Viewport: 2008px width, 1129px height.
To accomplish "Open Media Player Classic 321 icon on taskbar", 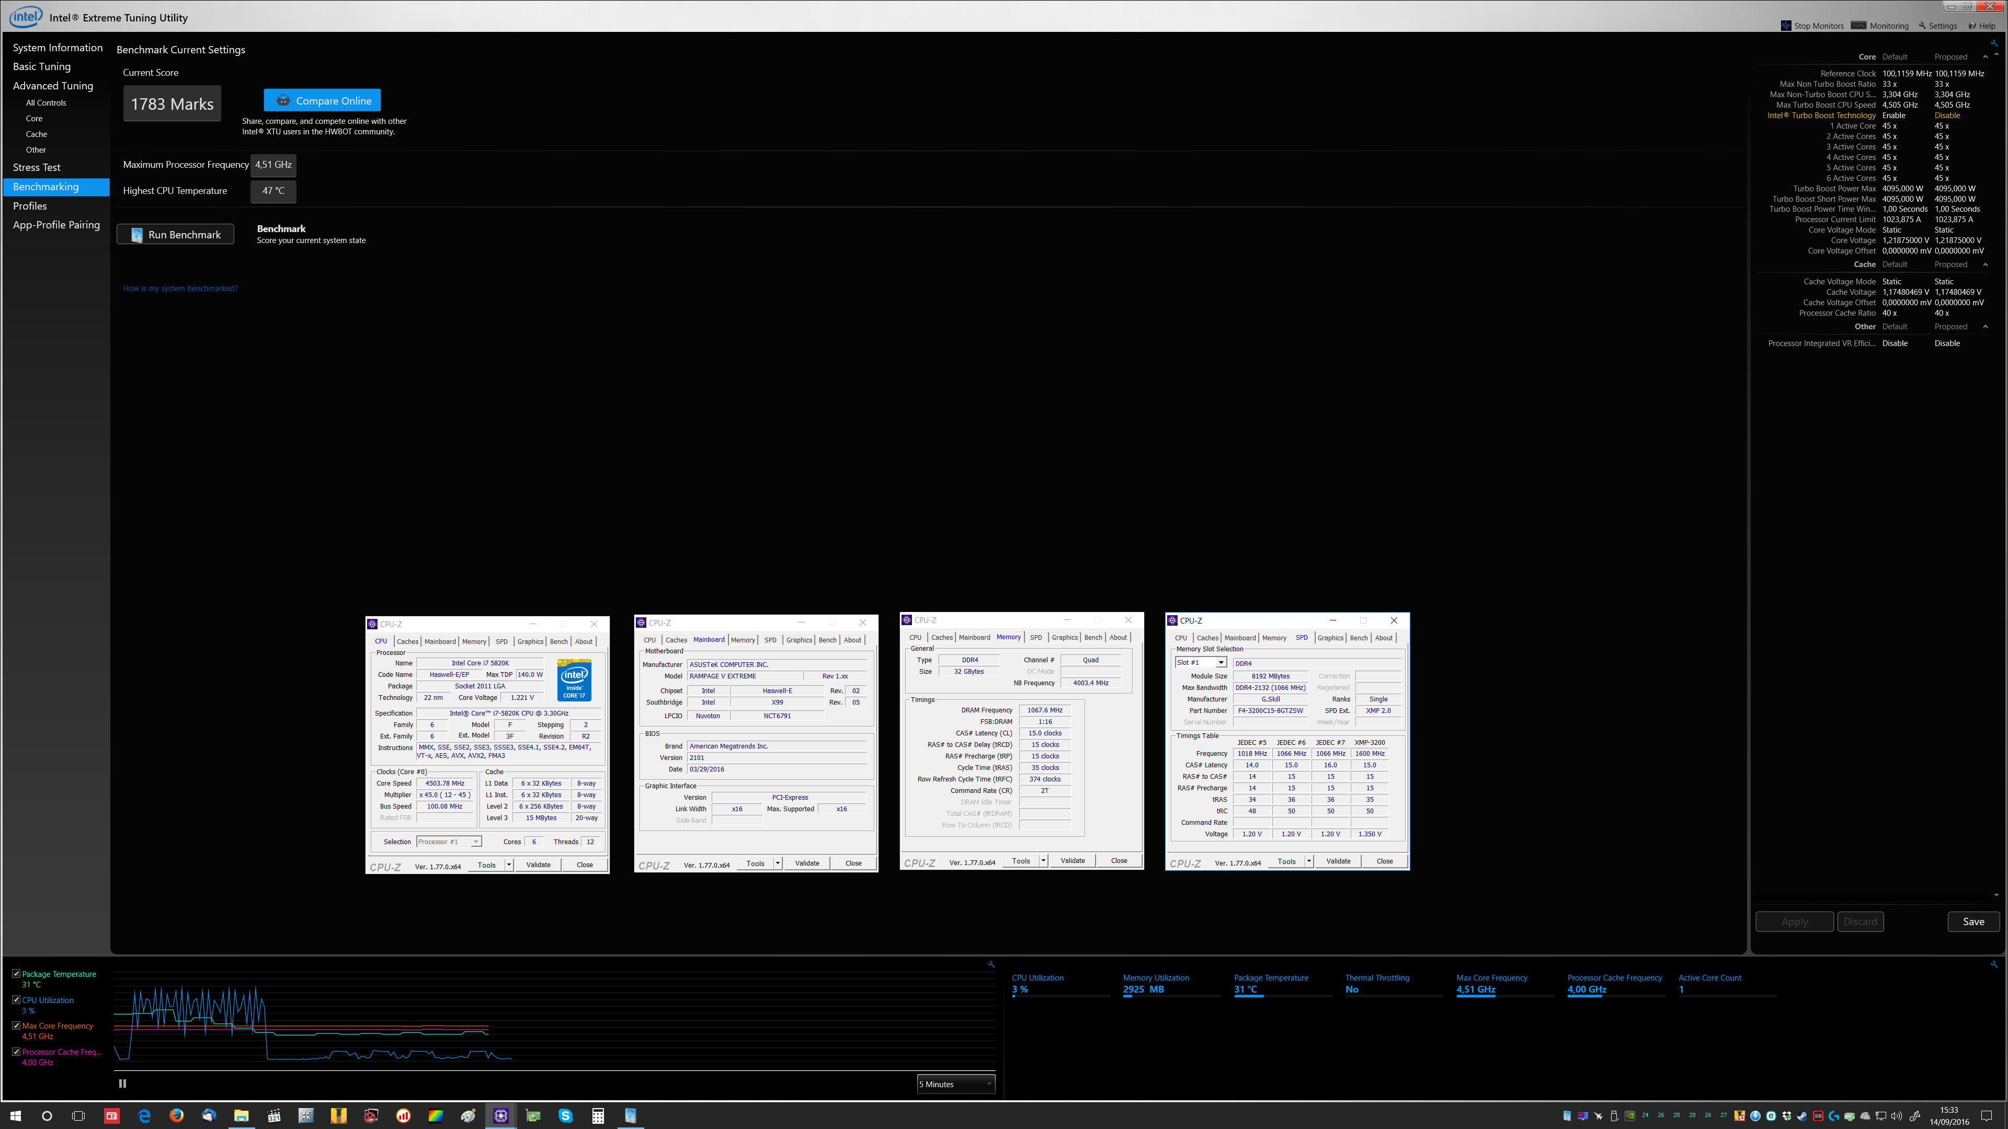I will coord(273,1116).
